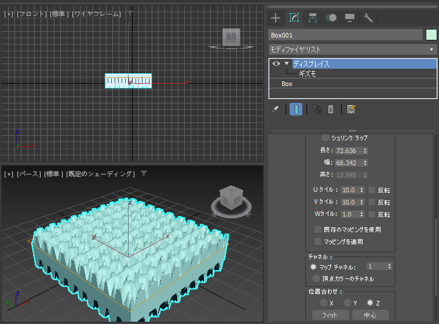Click the W タイル spinner arrows
Viewport: 439px width, 324px height.
[x=362, y=214]
